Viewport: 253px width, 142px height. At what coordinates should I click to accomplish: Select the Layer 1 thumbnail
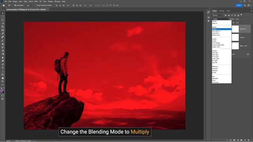235,37
